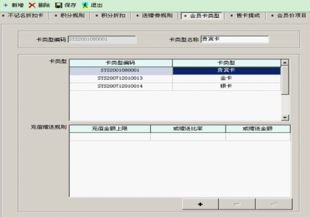Viewport: 310px width, 217px height.
Task: Click the 新增 plus icon in toolbar
Action: [x=6, y=5]
